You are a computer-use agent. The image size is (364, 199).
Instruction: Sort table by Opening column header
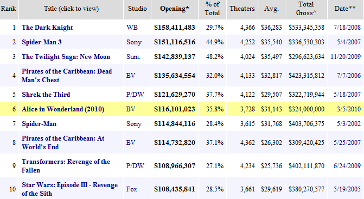coord(174,9)
